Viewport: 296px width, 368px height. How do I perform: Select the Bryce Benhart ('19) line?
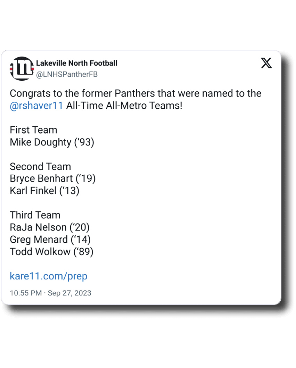52,179
